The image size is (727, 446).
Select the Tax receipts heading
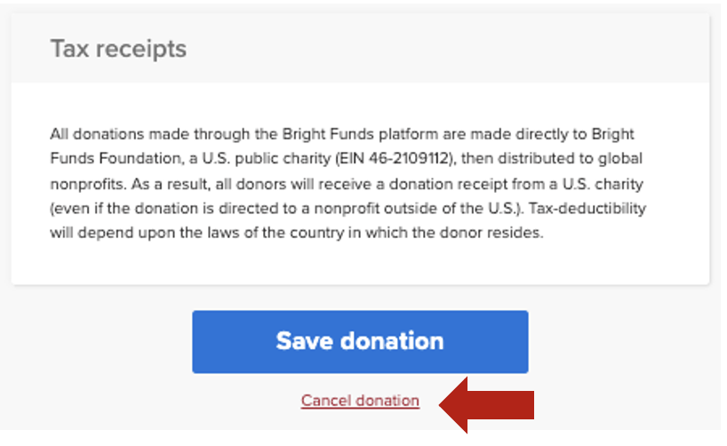(x=118, y=48)
